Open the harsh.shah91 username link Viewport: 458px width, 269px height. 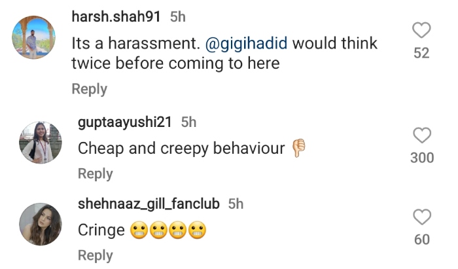coord(116,16)
